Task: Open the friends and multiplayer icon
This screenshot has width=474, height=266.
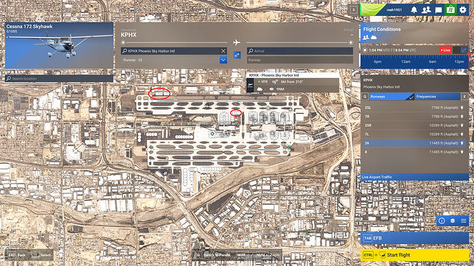Action: coord(426,10)
